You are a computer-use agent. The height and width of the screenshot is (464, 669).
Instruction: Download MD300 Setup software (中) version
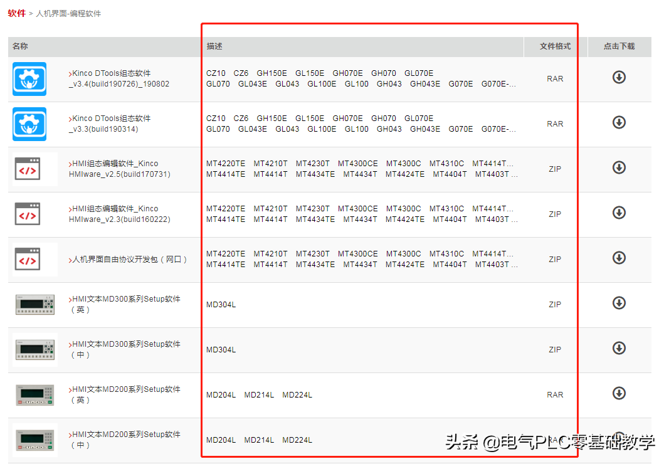pos(619,348)
